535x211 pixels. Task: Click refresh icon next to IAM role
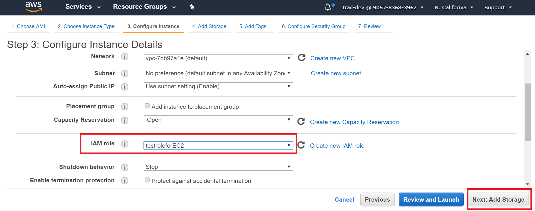point(301,145)
